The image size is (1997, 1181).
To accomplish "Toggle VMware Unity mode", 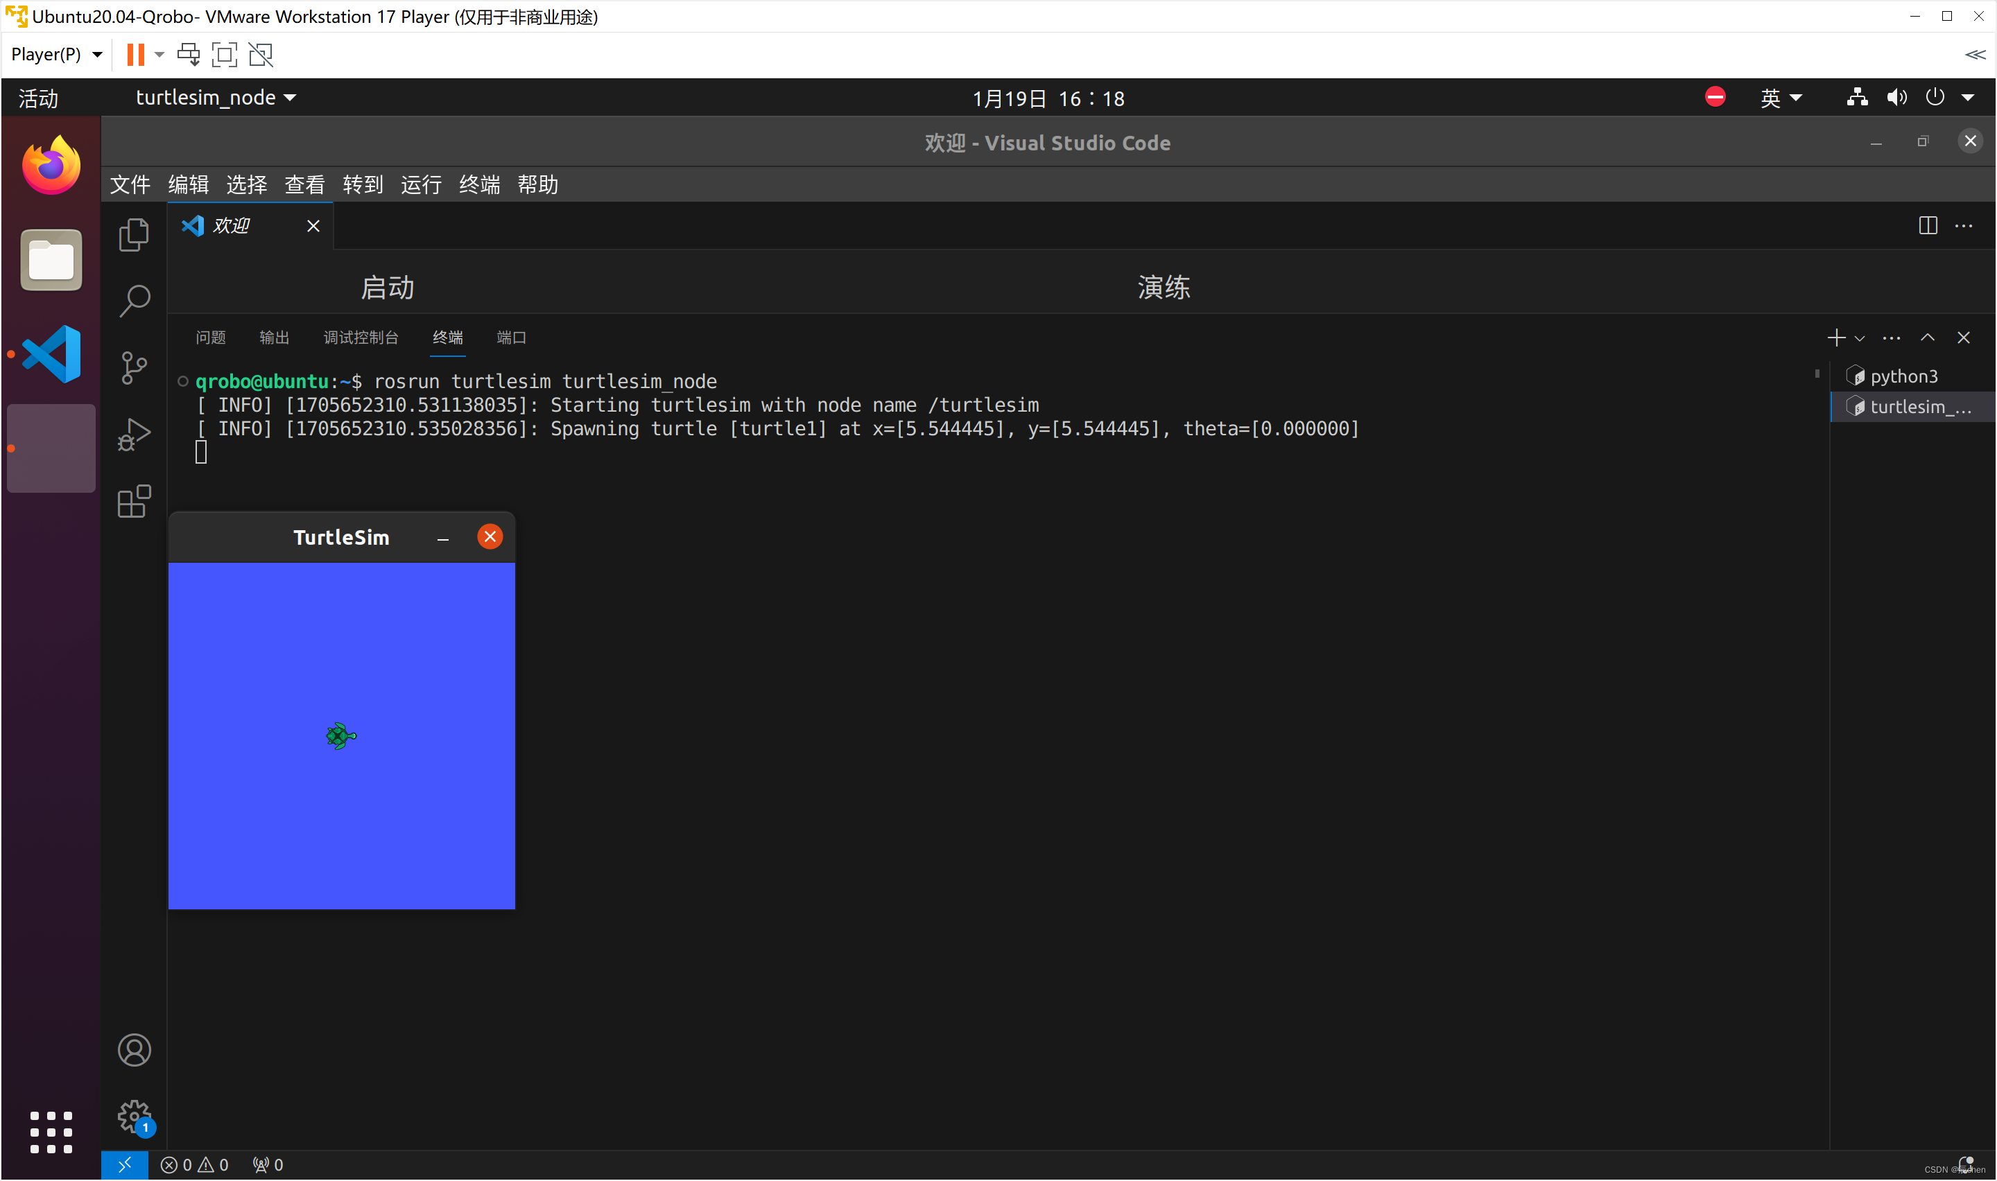I will (260, 54).
